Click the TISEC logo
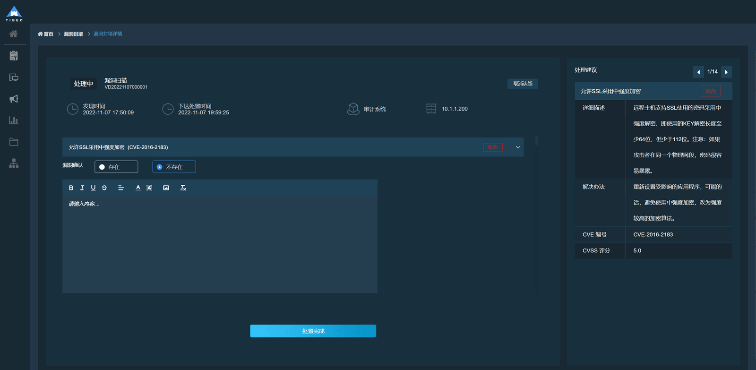Viewport: 756px width, 370px height. pyautogui.click(x=14, y=14)
